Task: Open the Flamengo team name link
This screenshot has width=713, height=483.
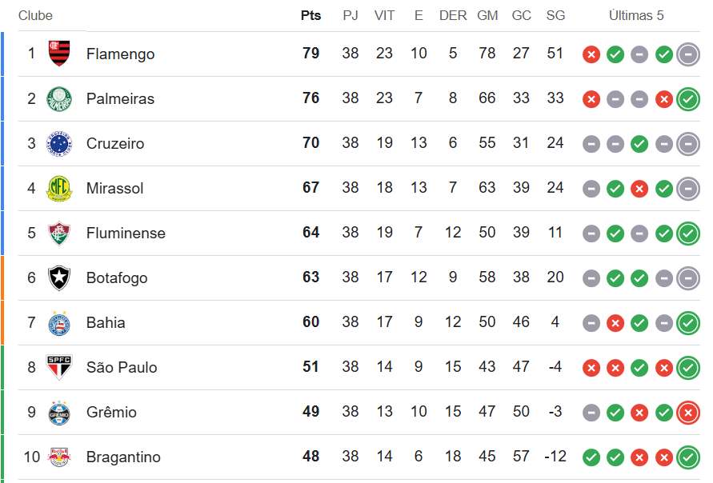Action: point(120,54)
